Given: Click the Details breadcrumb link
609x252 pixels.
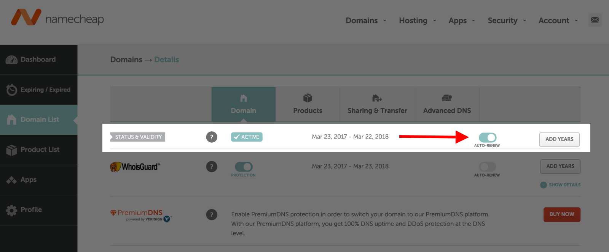Looking at the screenshot, I should tap(166, 60).
